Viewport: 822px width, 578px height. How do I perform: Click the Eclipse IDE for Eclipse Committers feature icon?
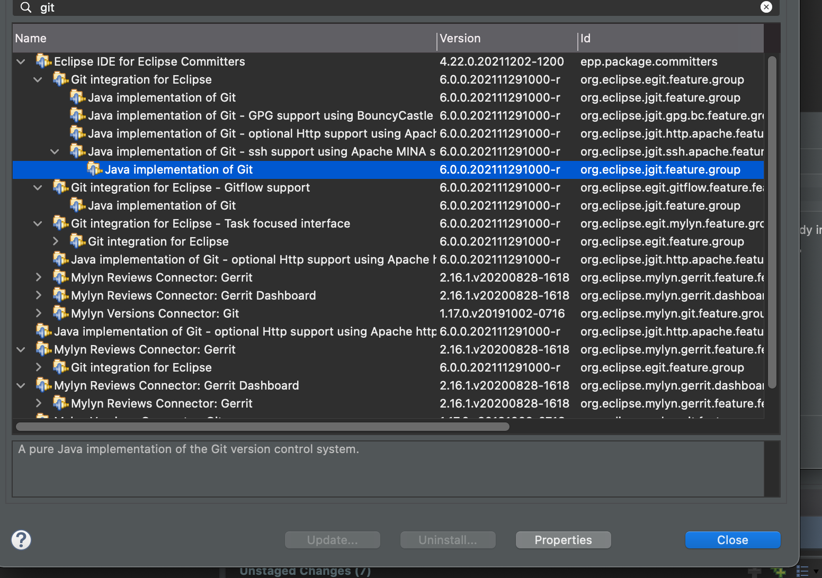[43, 61]
